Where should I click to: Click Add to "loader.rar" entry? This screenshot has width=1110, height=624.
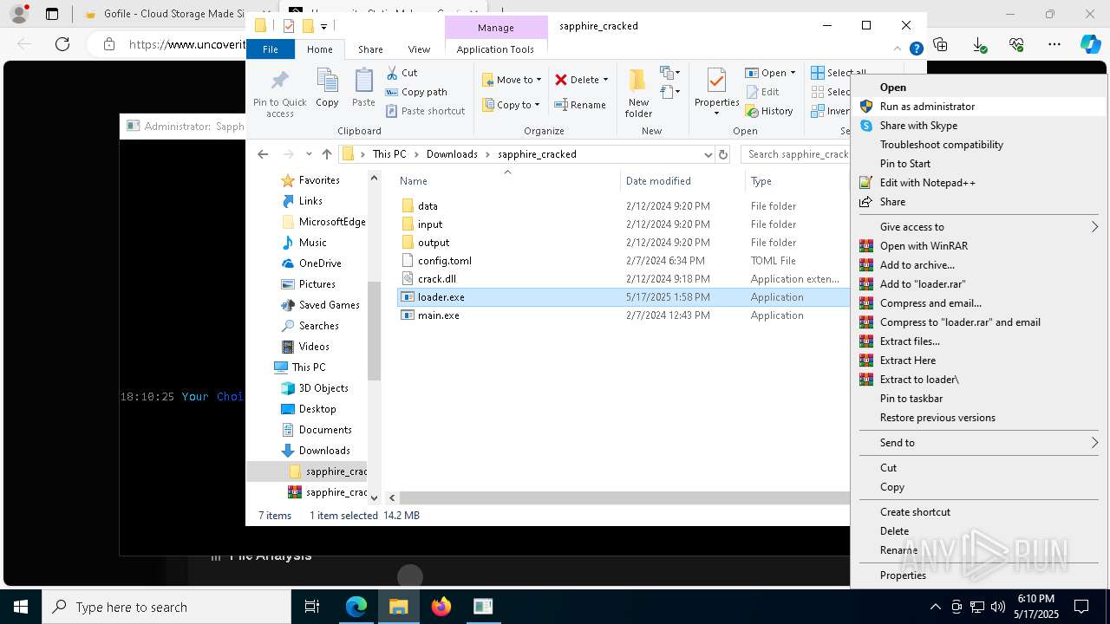(x=978, y=284)
